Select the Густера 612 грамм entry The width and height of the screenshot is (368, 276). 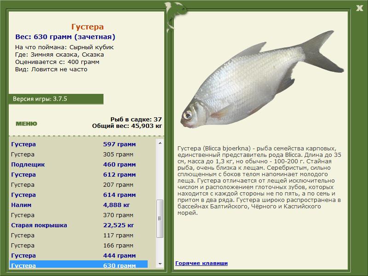point(79,174)
